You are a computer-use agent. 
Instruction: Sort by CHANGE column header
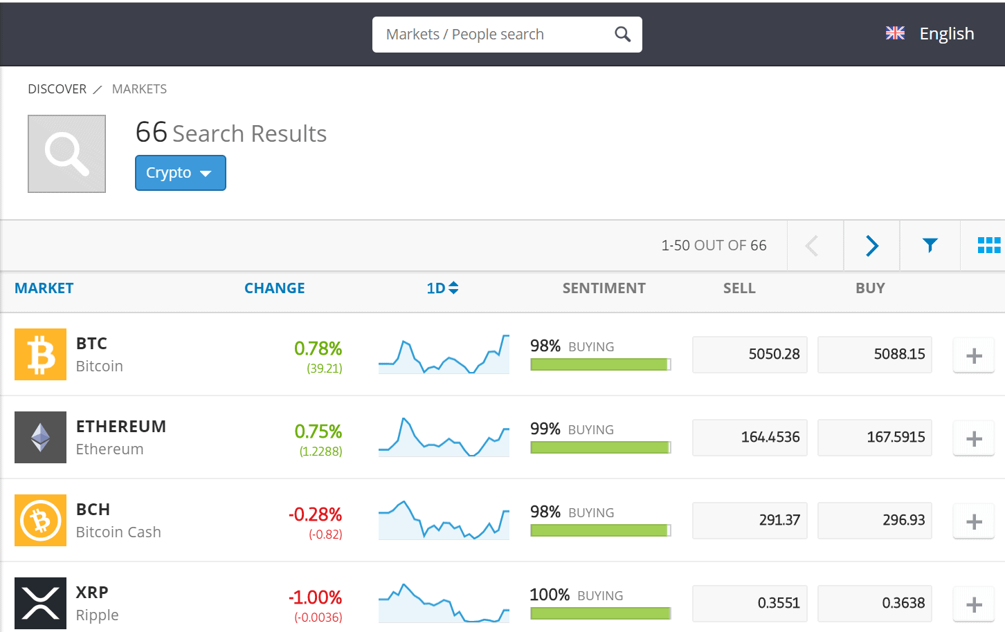click(275, 288)
